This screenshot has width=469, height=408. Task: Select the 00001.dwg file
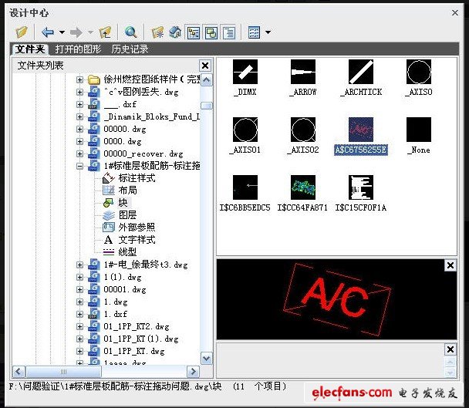125,289
